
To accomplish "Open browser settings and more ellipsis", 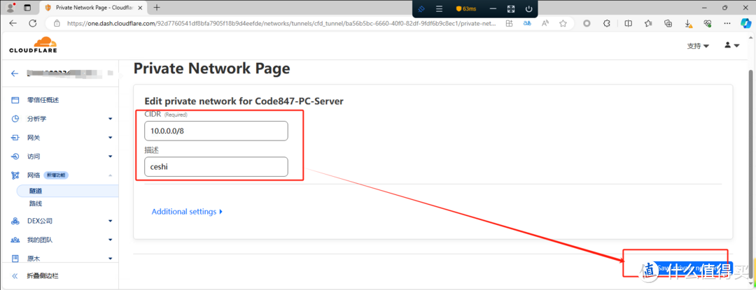I will pos(728,23).
